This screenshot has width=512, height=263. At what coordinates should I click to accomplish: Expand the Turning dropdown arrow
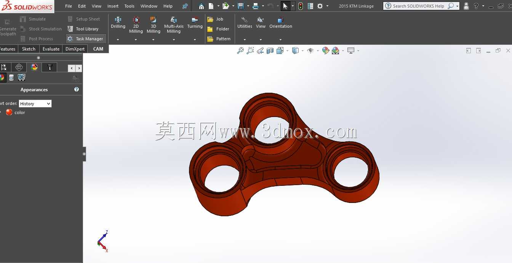click(x=195, y=40)
